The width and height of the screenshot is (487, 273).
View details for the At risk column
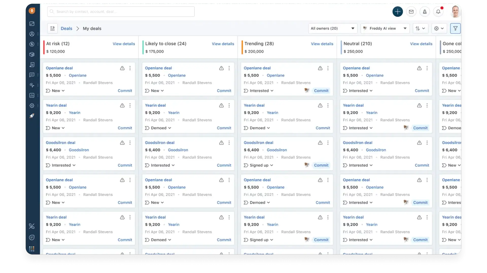coord(124,44)
